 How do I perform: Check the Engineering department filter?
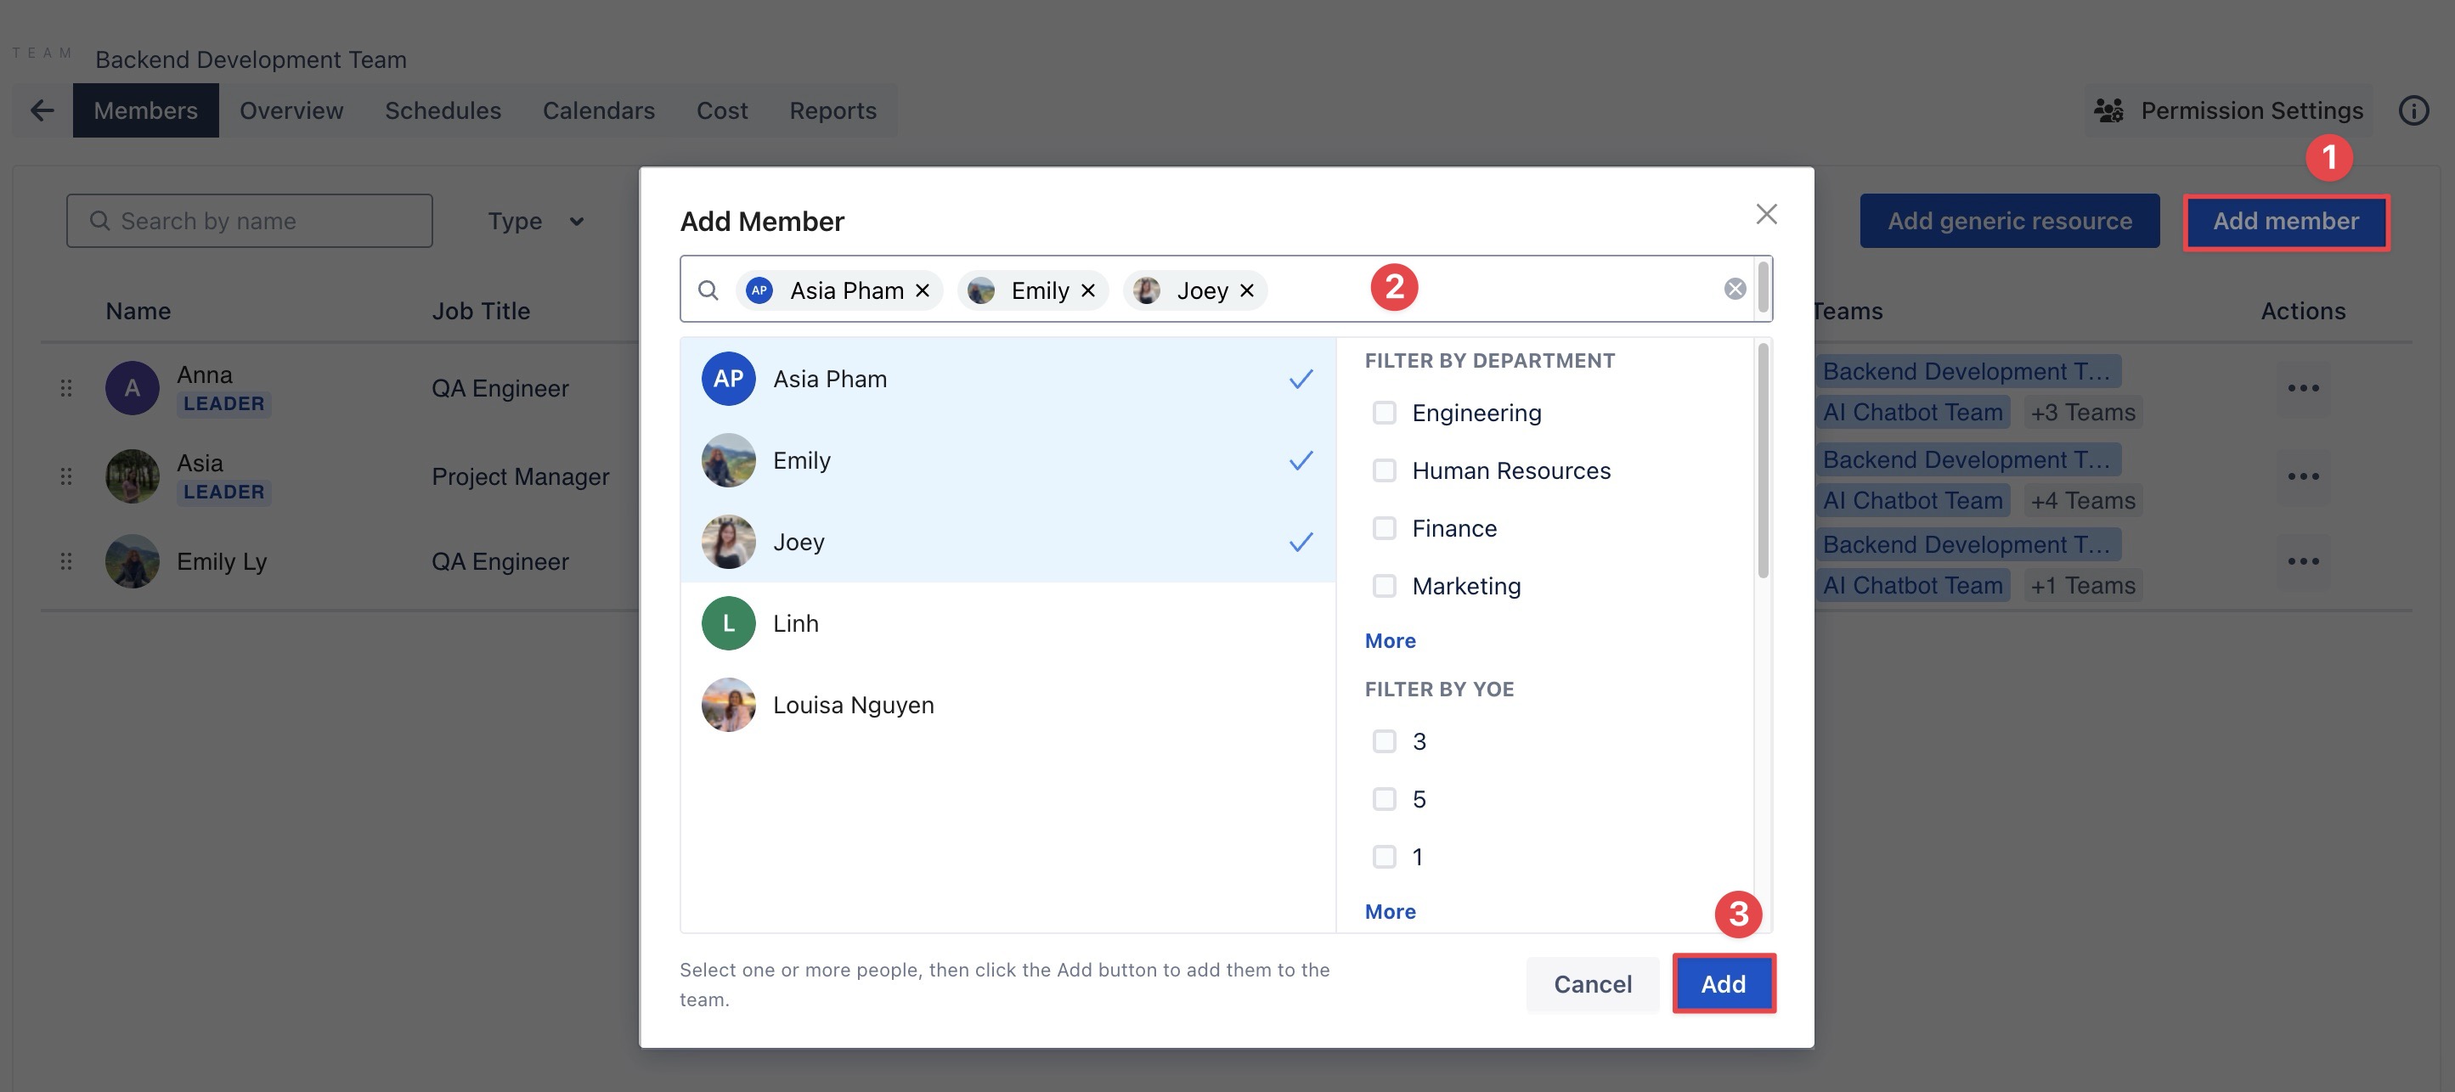pyautogui.click(x=1384, y=413)
